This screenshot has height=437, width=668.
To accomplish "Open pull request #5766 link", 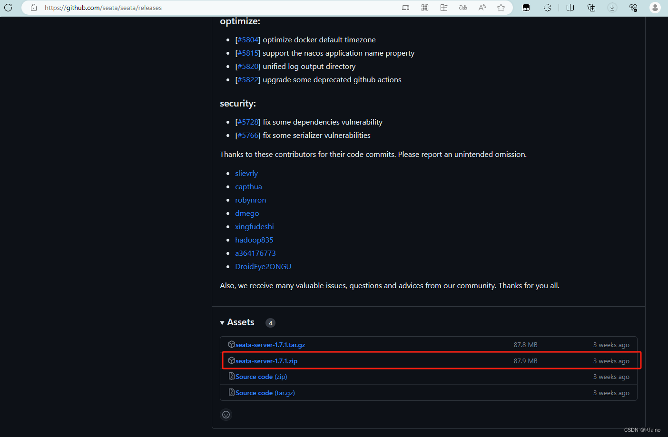I will point(248,136).
